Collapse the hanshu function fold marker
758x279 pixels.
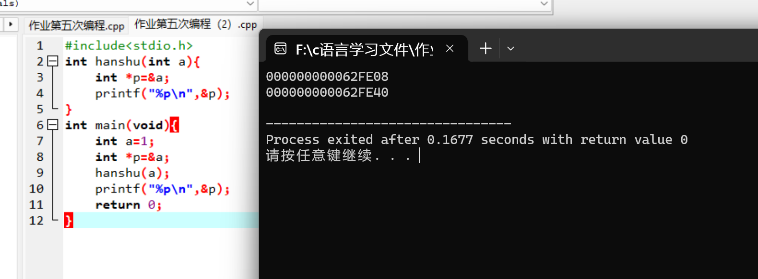tap(53, 61)
